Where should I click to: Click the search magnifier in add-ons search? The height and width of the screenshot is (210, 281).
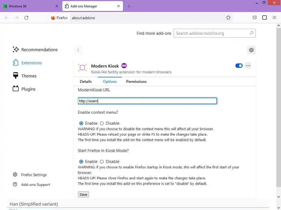tap(251, 33)
